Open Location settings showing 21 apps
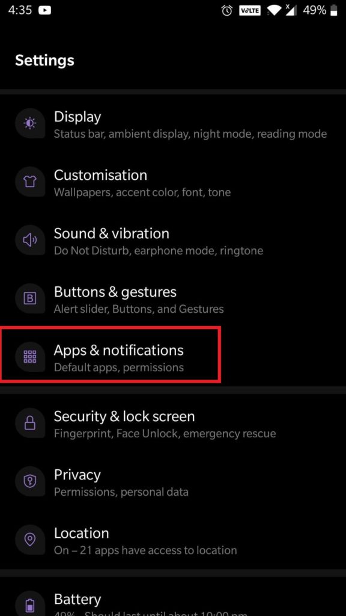This screenshot has height=616, width=346. click(173, 540)
